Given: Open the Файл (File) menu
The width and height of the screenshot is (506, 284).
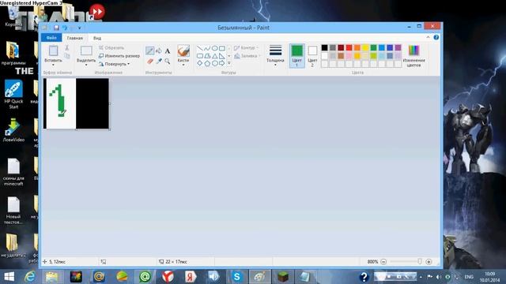Looking at the screenshot, I should coord(51,38).
